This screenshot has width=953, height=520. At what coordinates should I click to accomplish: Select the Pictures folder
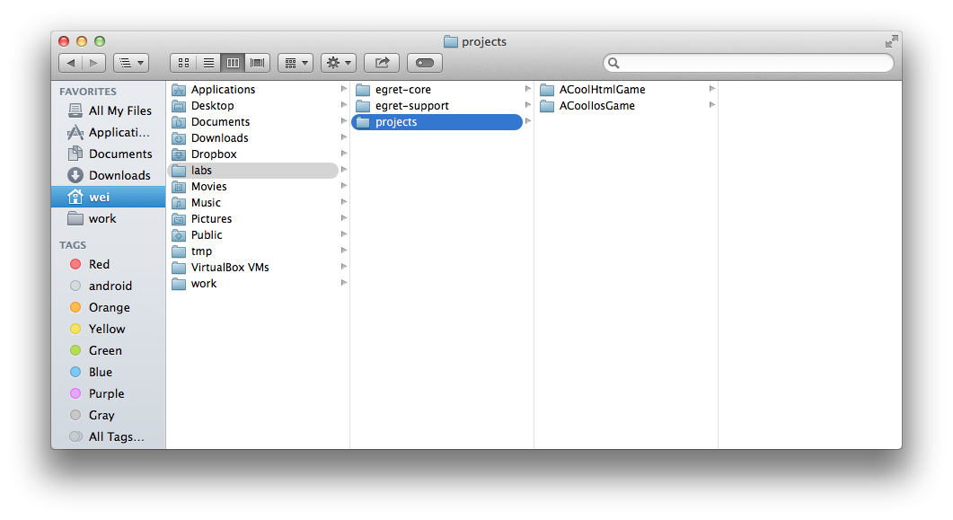(x=252, y=219)
